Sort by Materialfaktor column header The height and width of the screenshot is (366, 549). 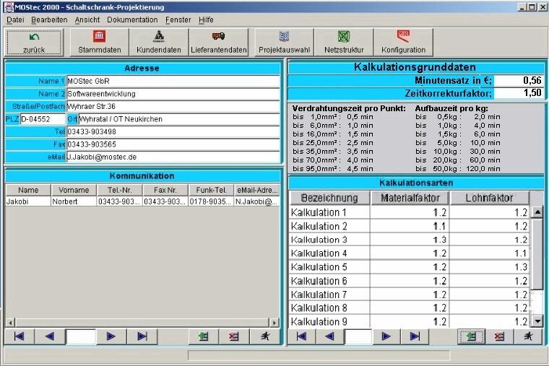[x=410, y=198]
